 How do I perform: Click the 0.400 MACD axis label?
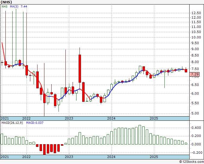click(x=196, y=128)
